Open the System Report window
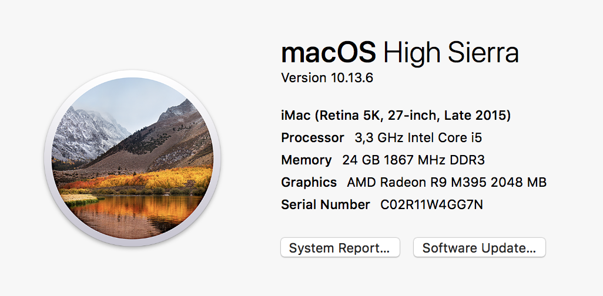Viewport: 603px width, 296px height. 340,248
